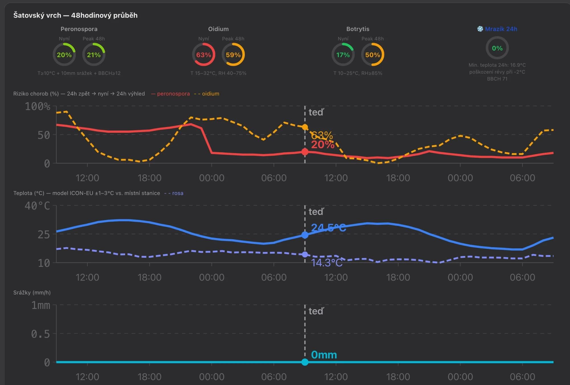570x385 pixels.
Task: Click the orange oidium marker on the teď line
Action: [x=305, y=127]
